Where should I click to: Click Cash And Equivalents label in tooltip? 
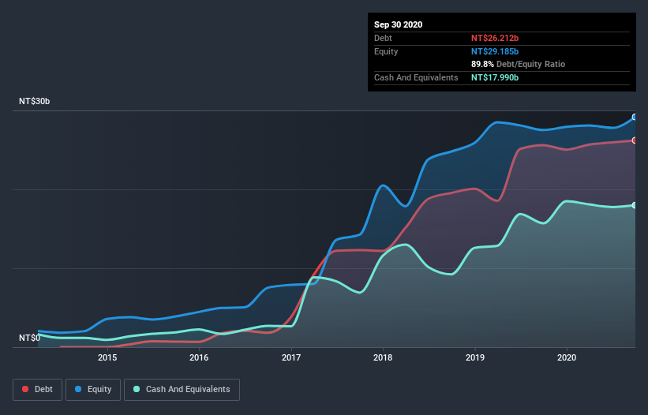416,77
